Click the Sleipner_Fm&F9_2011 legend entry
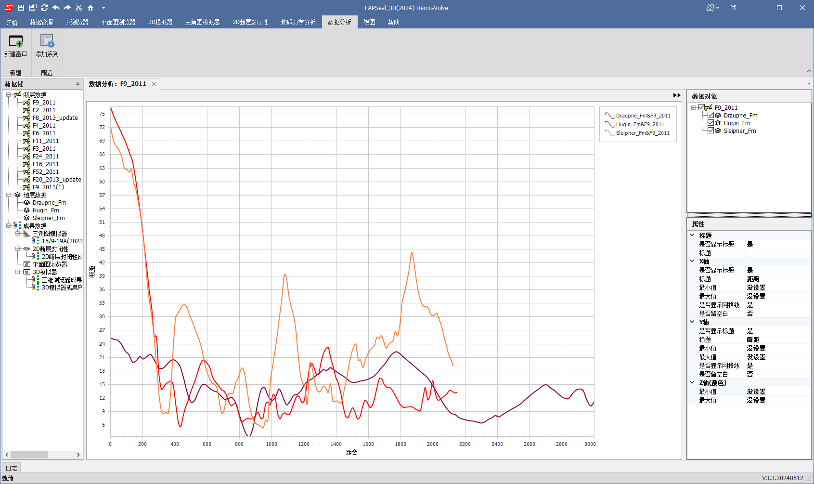The image size is (814, 484). click(637, 133)
